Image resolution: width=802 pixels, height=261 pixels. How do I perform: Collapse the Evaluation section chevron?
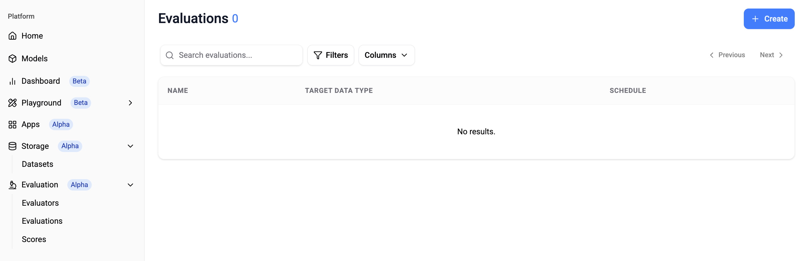coord(130,185)
